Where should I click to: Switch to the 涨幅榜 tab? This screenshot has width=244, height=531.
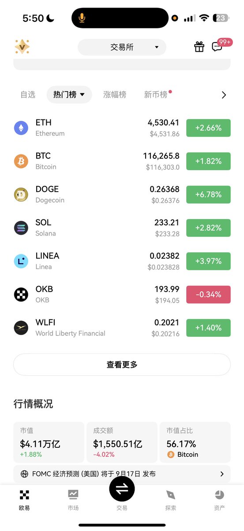coord(115,94)
